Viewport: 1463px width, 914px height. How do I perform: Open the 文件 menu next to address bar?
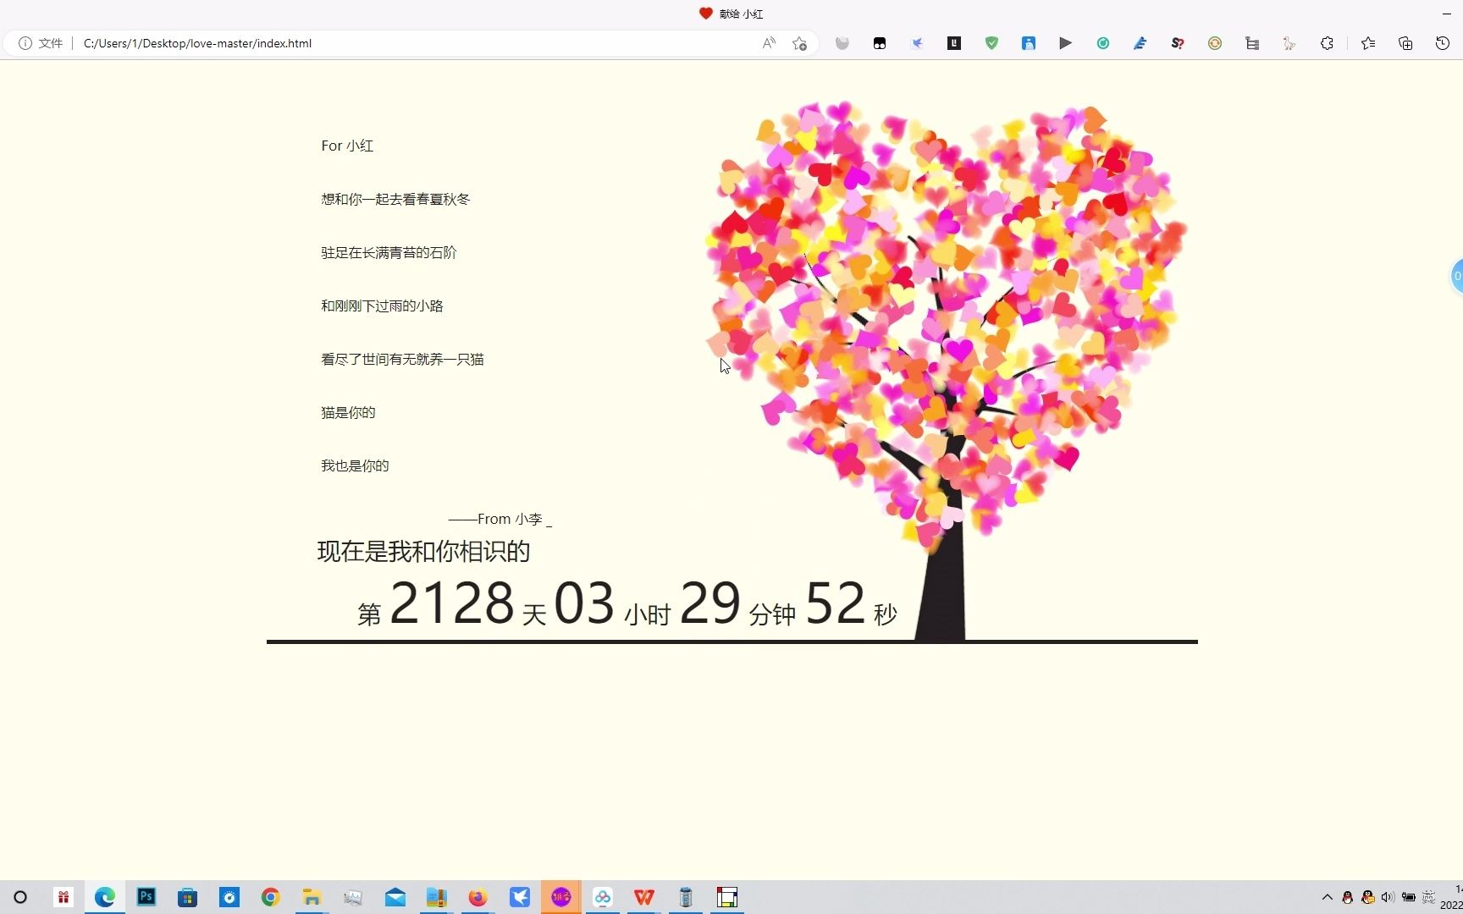(x=50, y=43)
